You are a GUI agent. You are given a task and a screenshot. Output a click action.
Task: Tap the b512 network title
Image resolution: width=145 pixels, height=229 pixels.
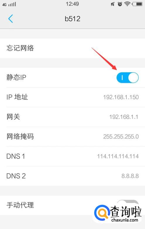coord(72,19)
